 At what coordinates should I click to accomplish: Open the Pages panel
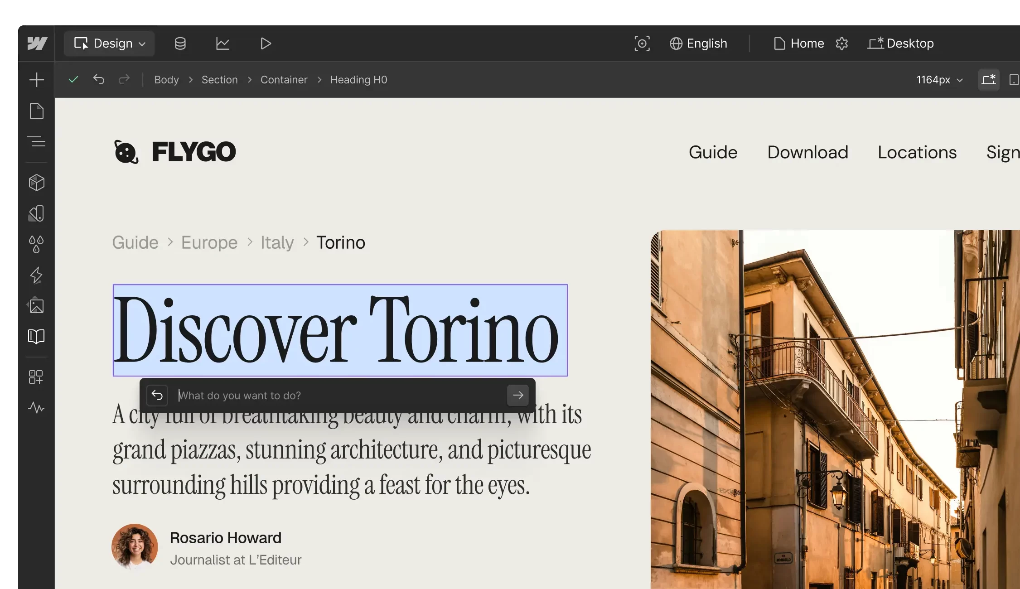pyautogui.click(x=36, y=111)
